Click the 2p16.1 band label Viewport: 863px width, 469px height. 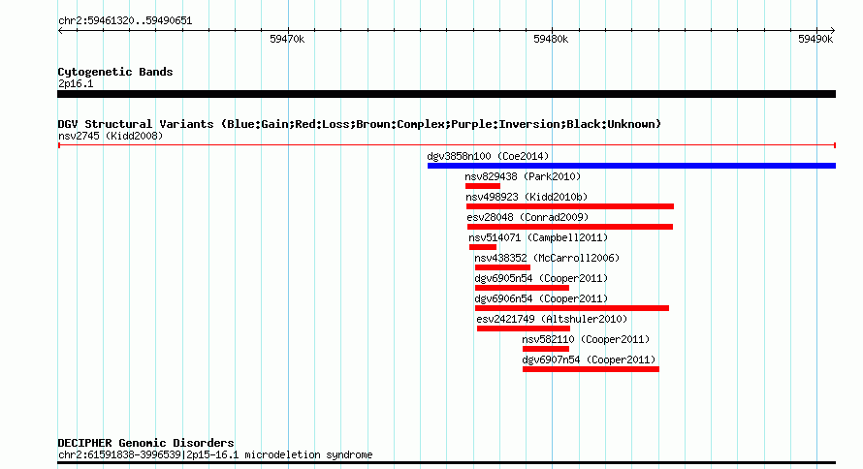[x=76, y=83]
